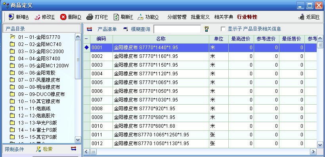Click the 模糊查询 label button

point(141,29)
